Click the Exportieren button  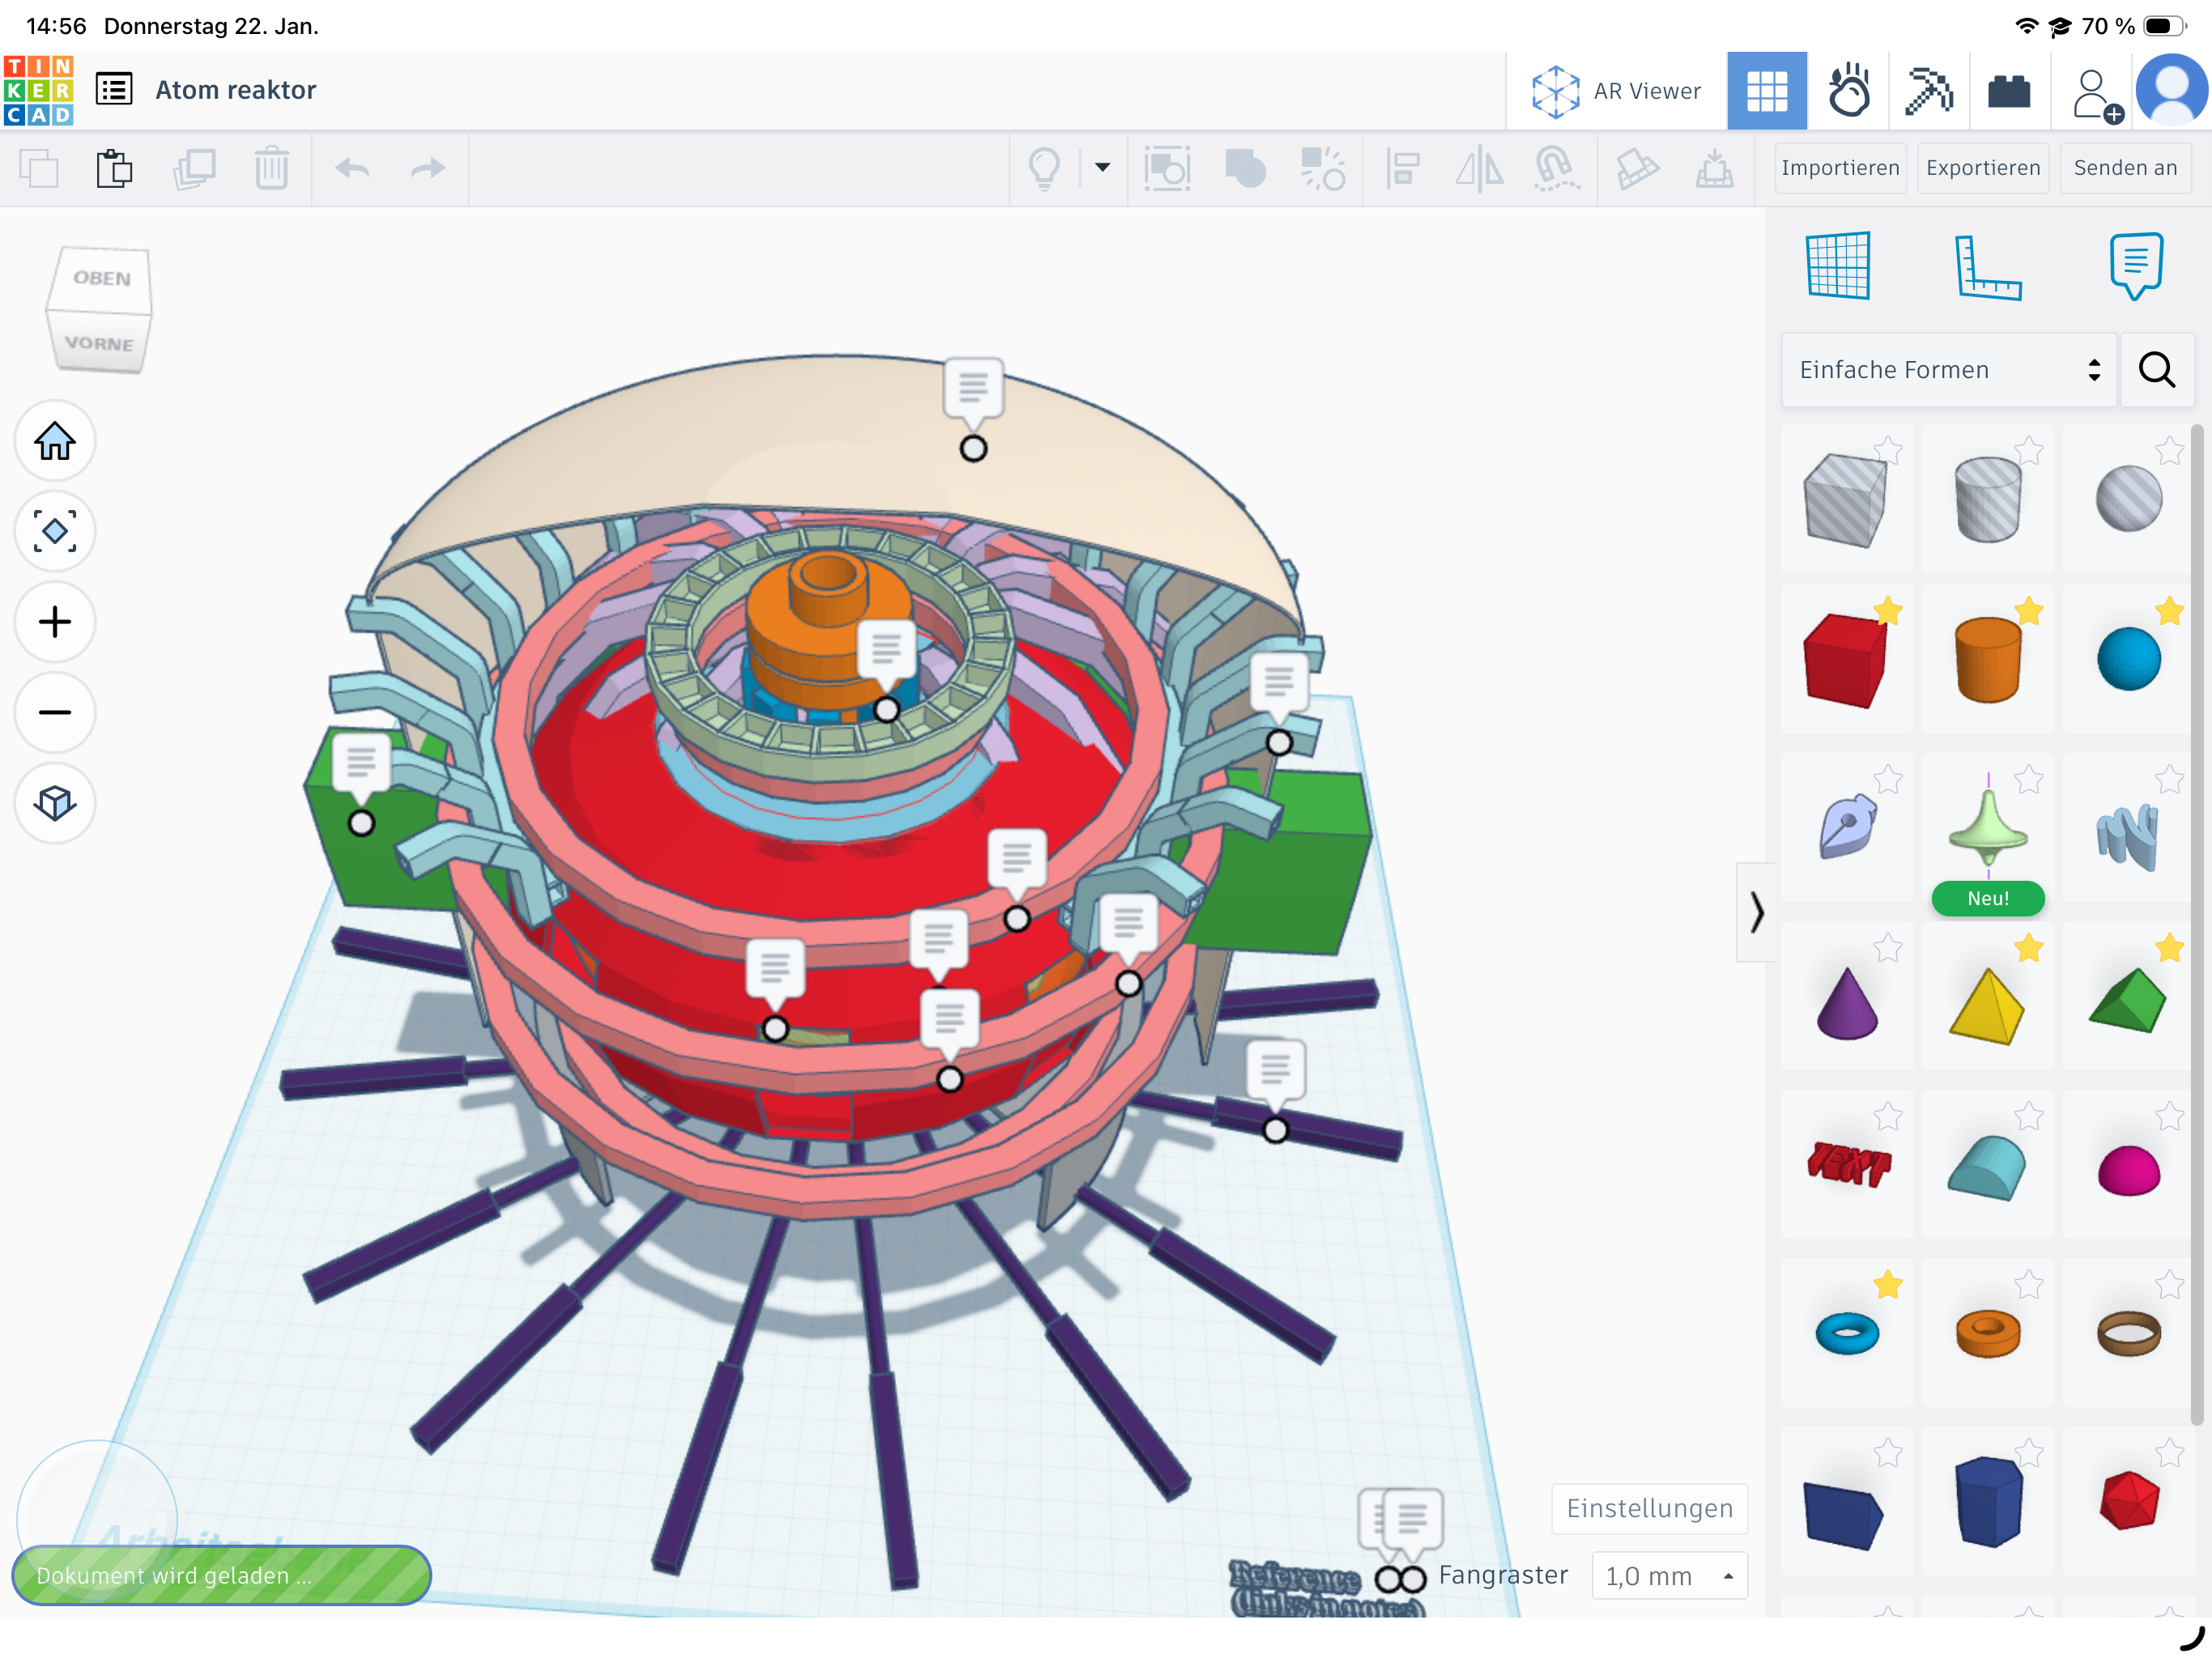[1983, 168]
